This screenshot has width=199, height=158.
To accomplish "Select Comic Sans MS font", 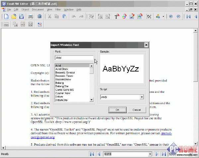I will (x=72, y=90).
